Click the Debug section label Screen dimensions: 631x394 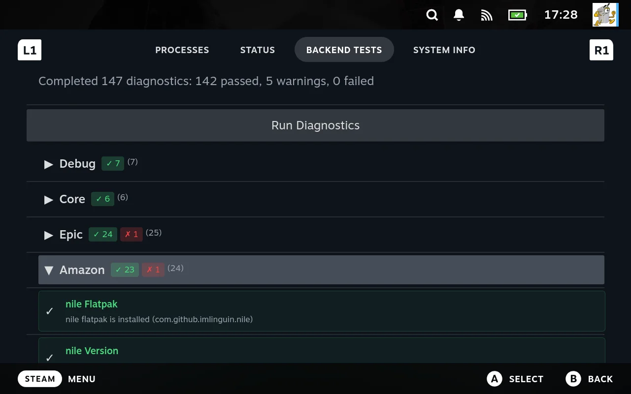(x=77, y=164)
